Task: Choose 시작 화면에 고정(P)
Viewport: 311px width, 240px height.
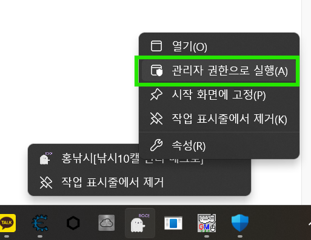Action: [x=219, y=94]
